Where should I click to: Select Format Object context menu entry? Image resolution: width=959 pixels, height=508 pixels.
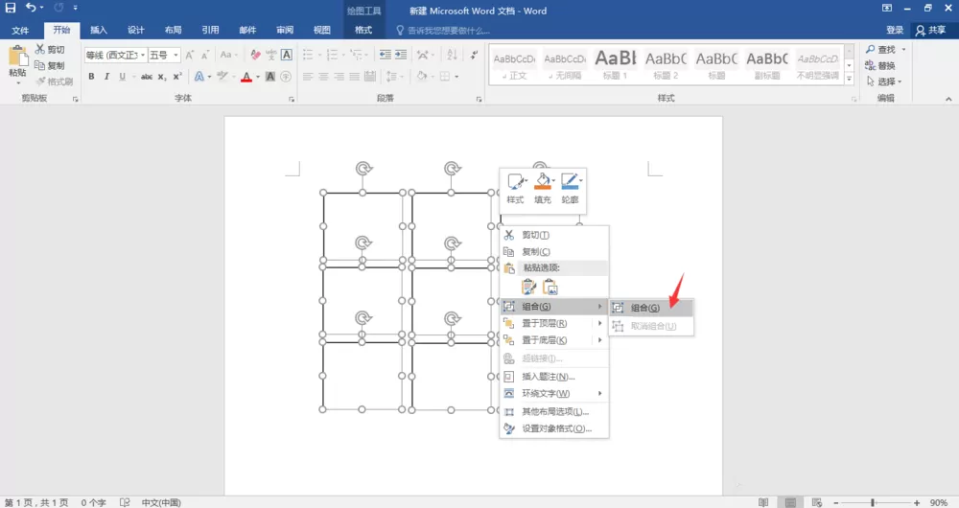pyautogui.click(x=554, y=428)
